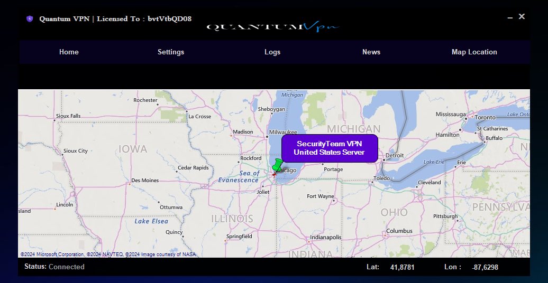
Task: Click the green pushpin on Chicago
Action: click(x=277, y=166)
